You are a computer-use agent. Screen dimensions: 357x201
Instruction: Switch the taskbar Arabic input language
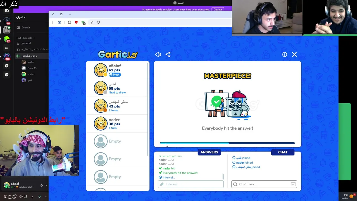(32, 197)
